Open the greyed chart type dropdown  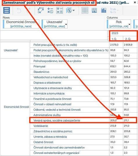coord(114,10)
